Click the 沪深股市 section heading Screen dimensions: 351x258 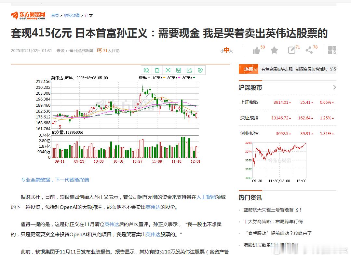pos(250,88)
